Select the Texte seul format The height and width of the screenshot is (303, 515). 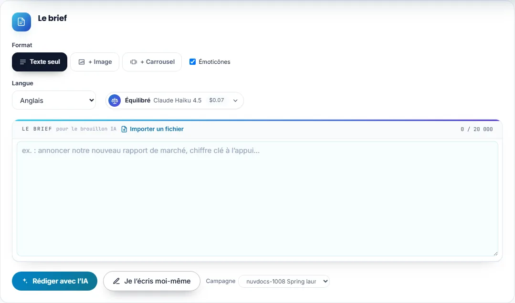(40, 62)
